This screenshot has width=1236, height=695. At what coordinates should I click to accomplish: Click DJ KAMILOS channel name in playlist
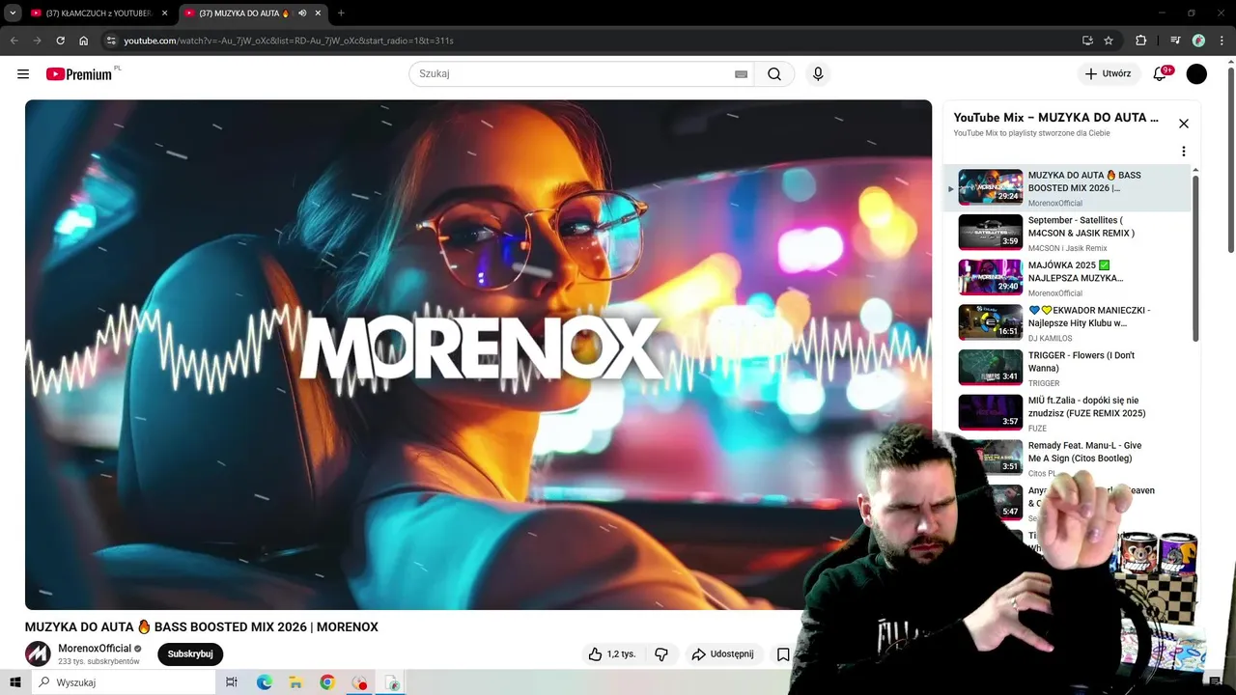[1051, 339]
